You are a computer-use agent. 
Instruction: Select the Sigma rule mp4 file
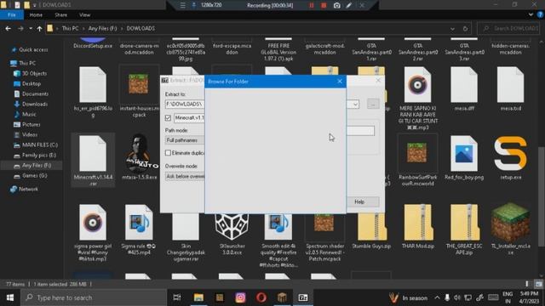[139, 229]
